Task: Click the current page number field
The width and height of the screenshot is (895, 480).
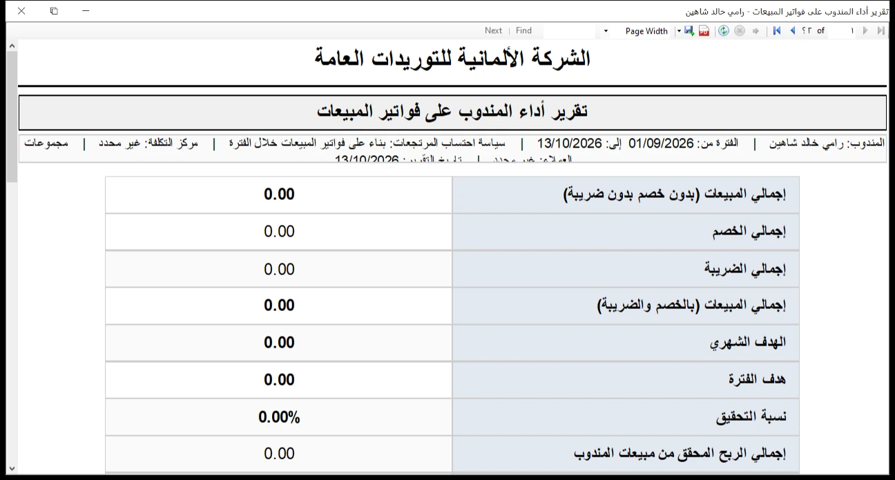Action: [x=843, y=31]
